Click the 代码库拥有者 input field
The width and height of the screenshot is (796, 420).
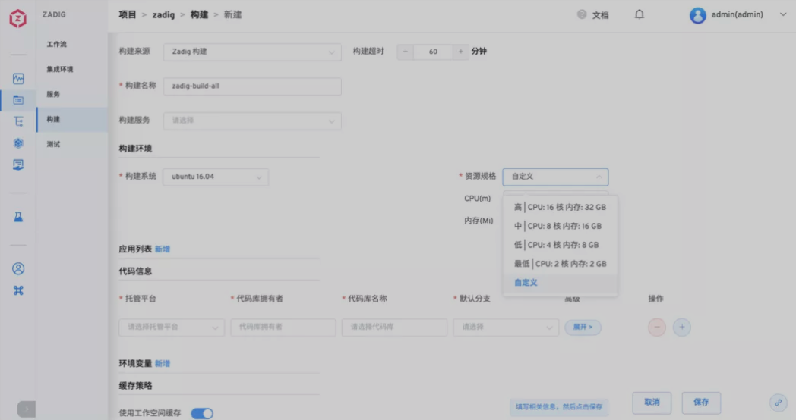click(x=283, y=328)
